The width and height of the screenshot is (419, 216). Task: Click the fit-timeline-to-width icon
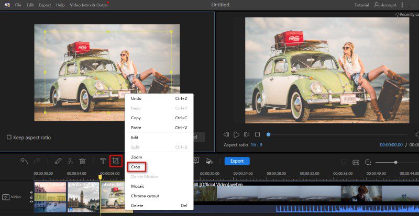coord(356,162)
